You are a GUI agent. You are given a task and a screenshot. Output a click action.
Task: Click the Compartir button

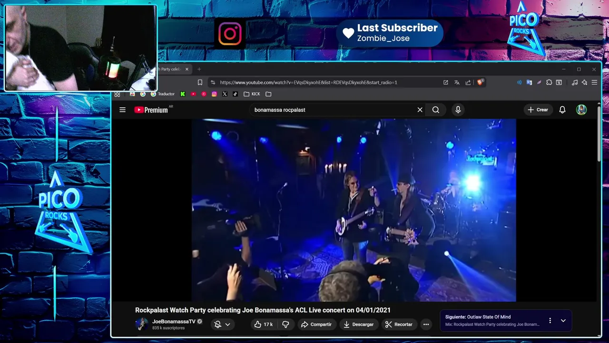tap(316, 324)
